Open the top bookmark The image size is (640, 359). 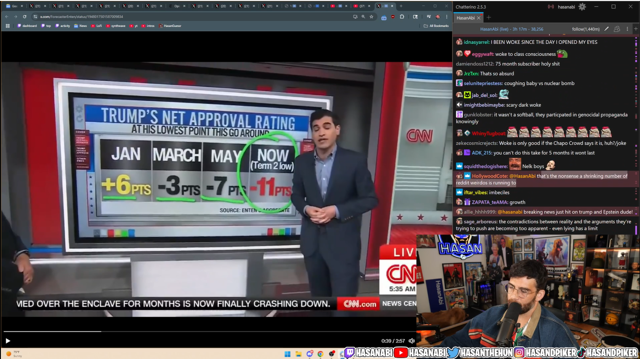click(x=46, y=26)
